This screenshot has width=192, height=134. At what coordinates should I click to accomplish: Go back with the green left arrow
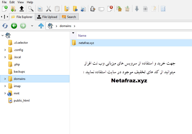point(14,26)
